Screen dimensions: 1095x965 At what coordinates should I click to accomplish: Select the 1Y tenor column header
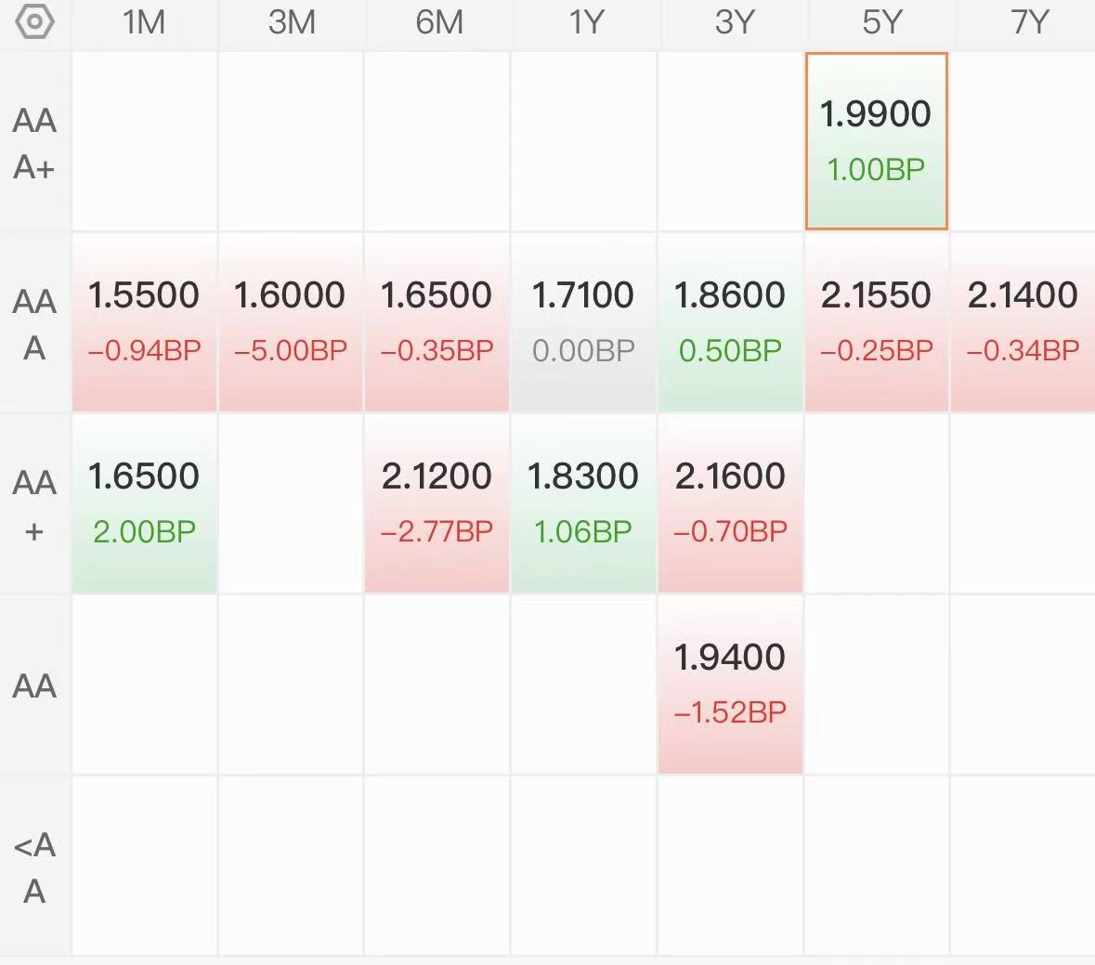pyautogui.click(x=585, y=22)
